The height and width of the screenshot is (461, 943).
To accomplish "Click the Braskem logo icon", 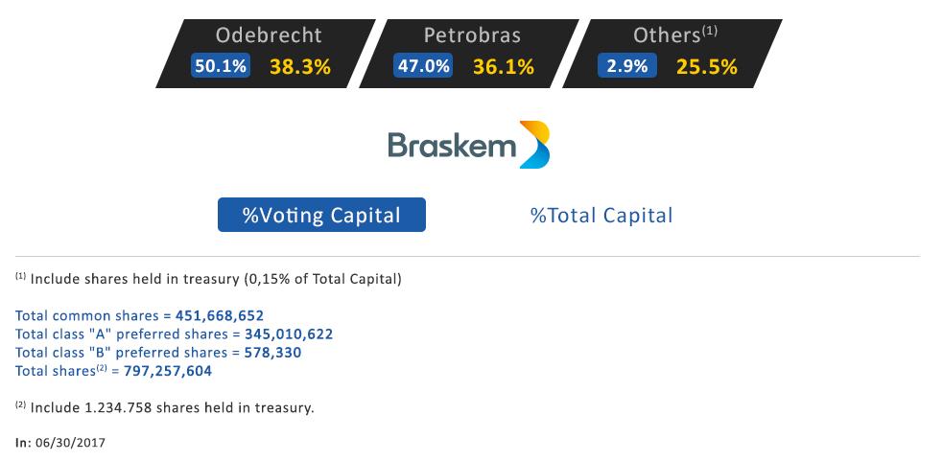I will [534, 145].
